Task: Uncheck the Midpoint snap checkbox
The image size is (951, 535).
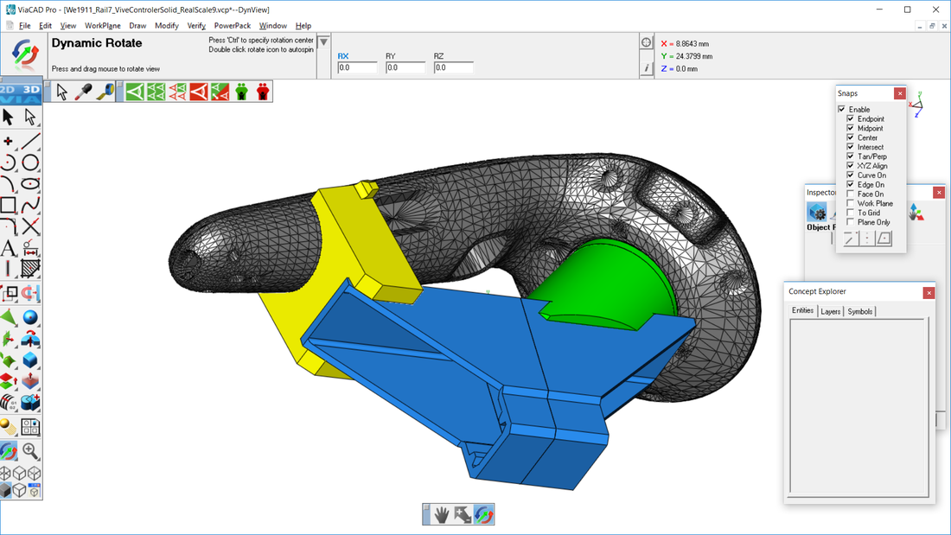Action: coord(851,128)
